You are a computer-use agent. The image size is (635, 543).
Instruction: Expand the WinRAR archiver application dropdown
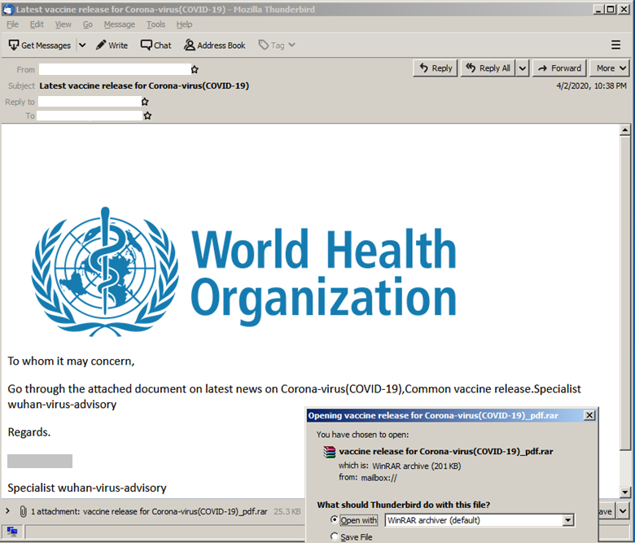tap(568, 520)
